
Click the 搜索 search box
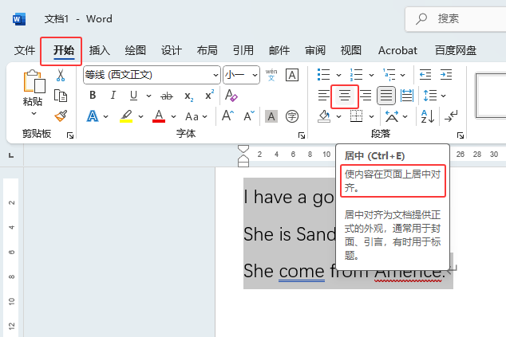coord(456,19)
